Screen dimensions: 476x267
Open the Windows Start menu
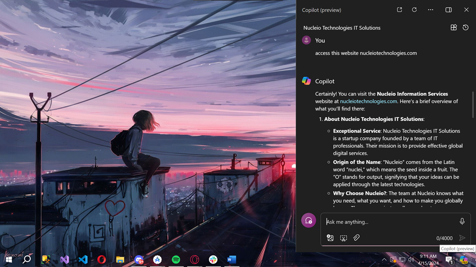point(9,259)
